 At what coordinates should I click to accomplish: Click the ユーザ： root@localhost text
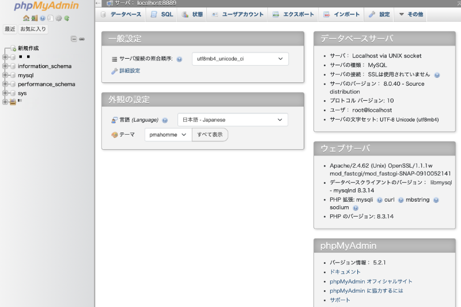point(361,110)
